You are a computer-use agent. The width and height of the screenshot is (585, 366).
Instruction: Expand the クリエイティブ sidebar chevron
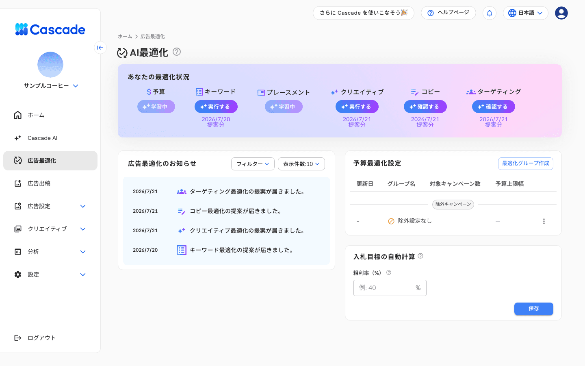83,229
